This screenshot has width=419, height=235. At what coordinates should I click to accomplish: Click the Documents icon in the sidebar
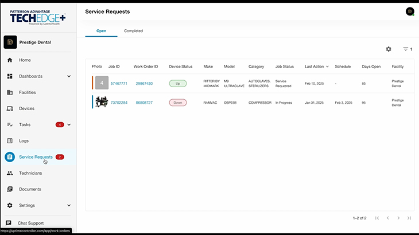click(x=10, y=189)
